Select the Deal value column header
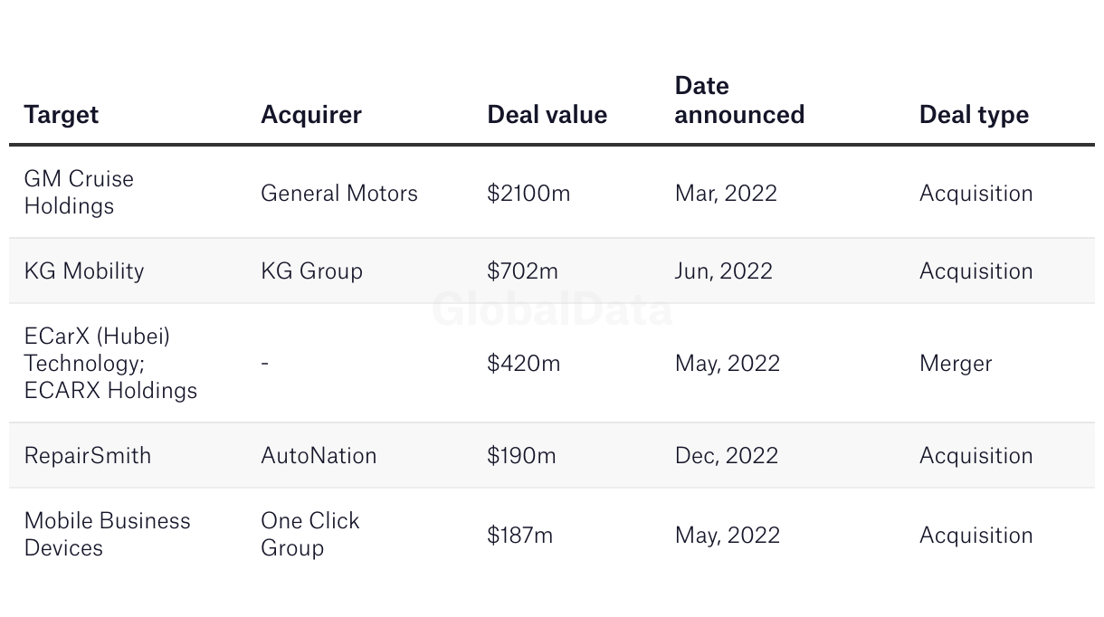 pos(547,115)
